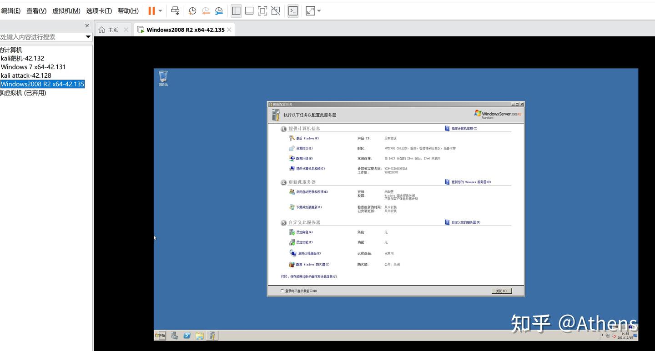Close the Windows2008 R2 x64-42.135 tab

click(229, 30)
